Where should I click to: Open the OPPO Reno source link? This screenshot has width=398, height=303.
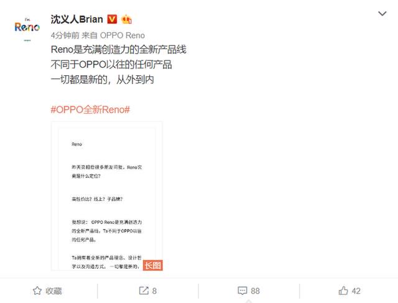[x=123, y=35]
